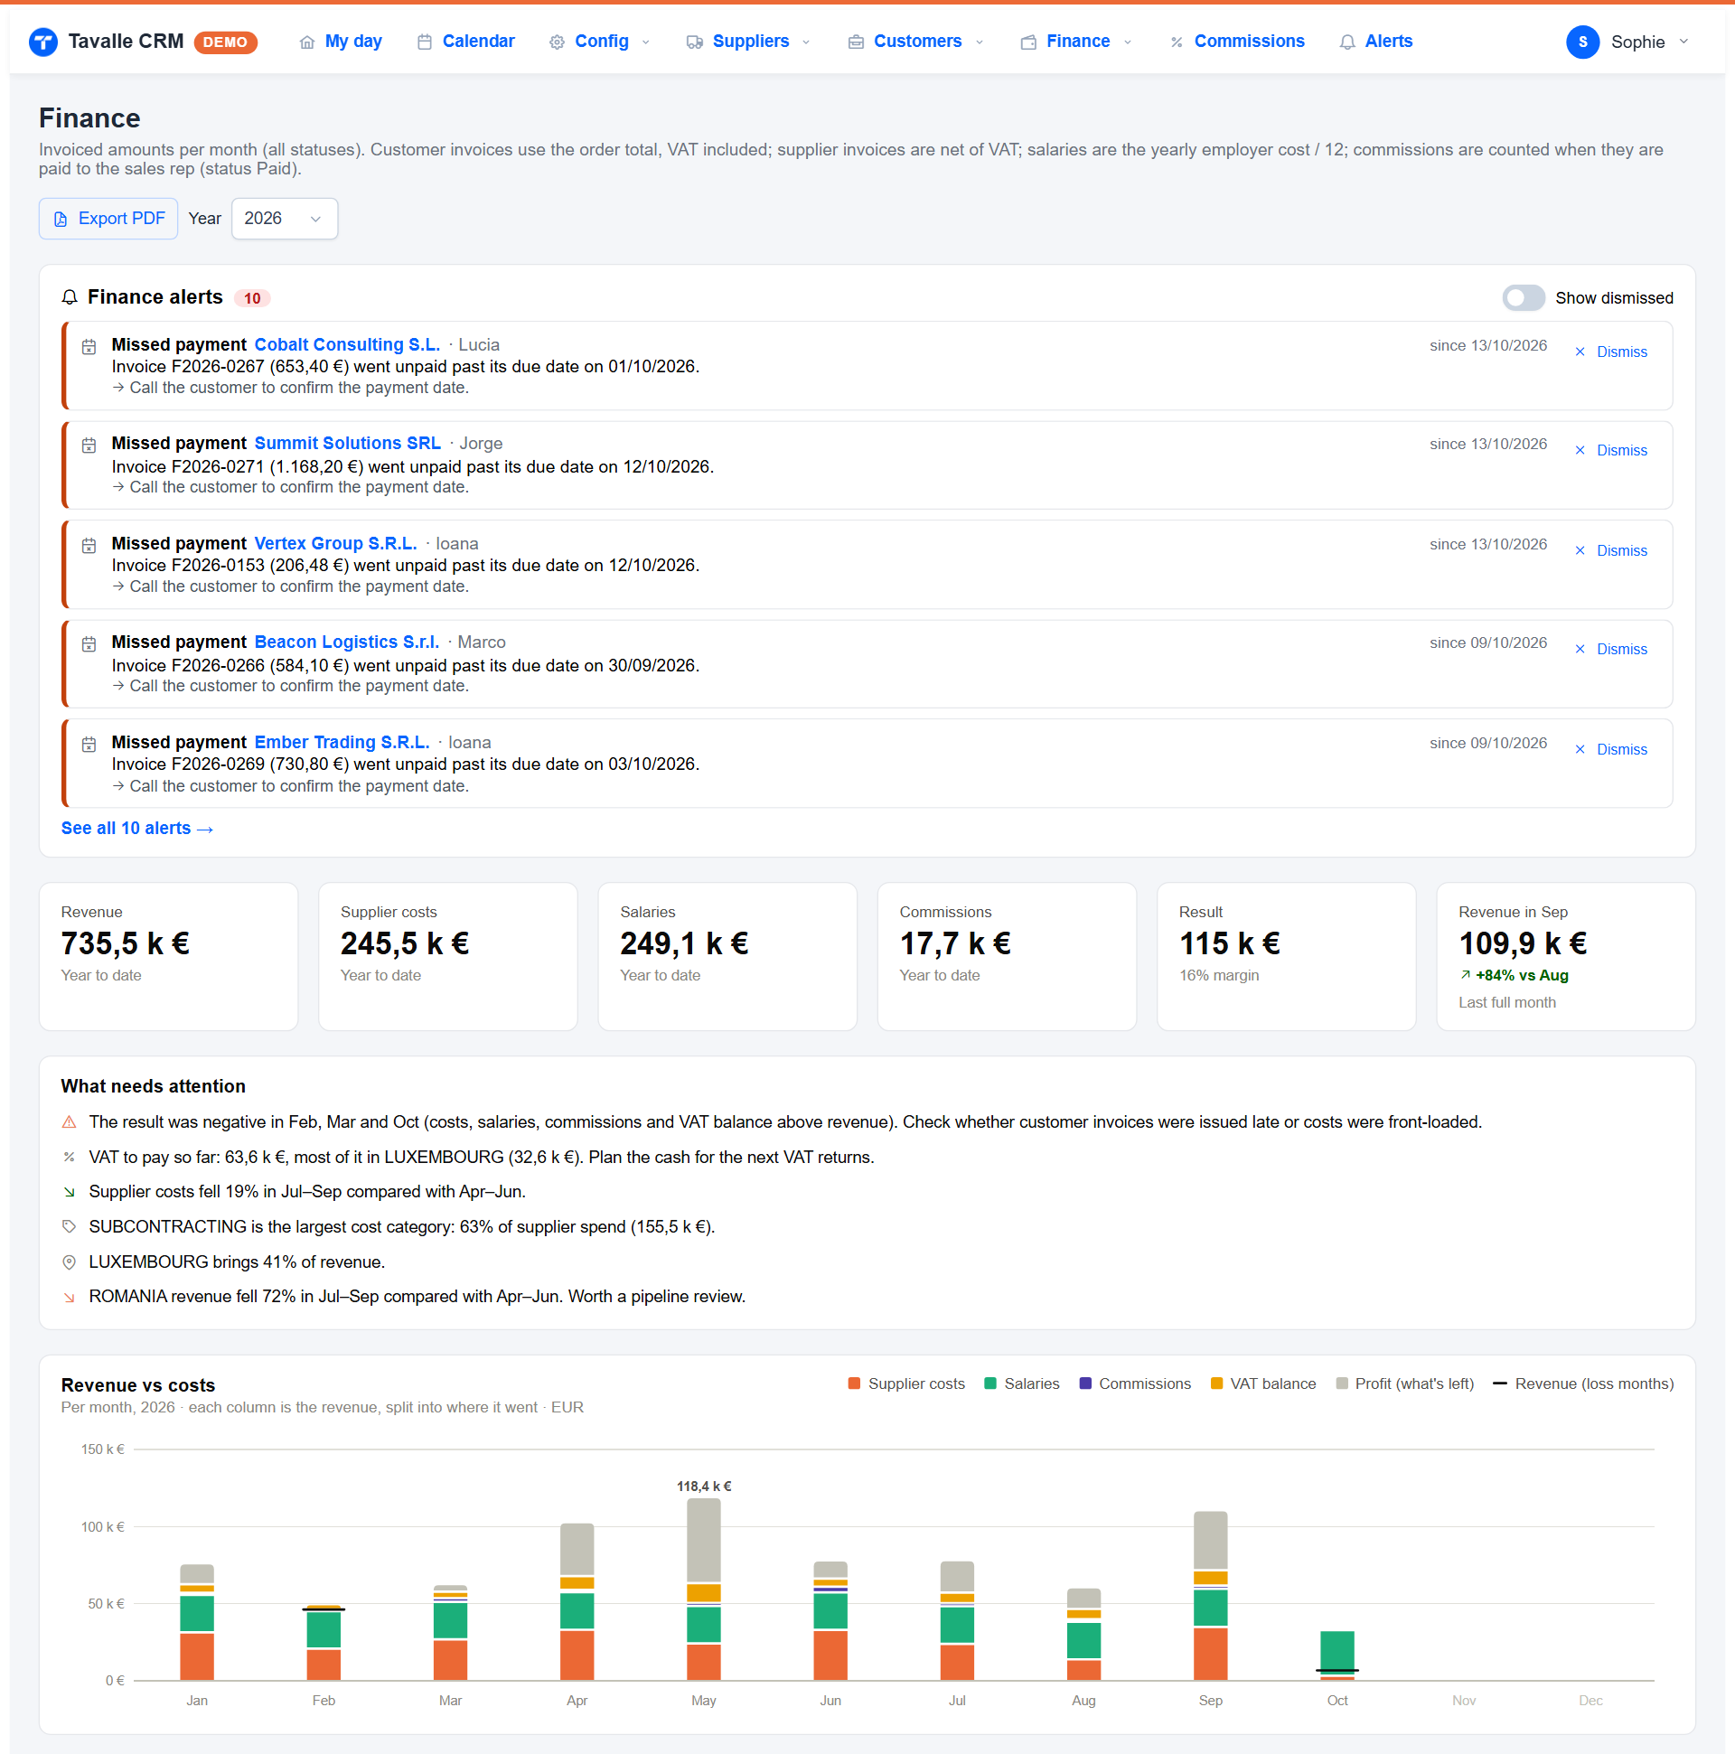The height and width of the screenshot is (1754, 1735).
Task: Click the wallet icon beside Finance
Action: 1027,42
